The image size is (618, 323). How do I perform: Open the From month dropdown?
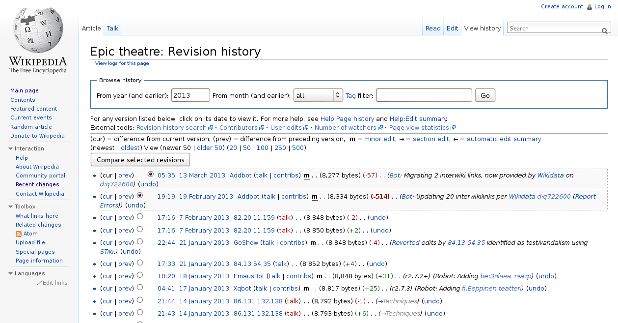(x=318, y=95)
